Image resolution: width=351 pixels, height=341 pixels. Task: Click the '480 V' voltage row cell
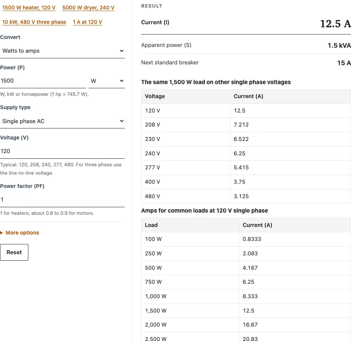(186, 196)
